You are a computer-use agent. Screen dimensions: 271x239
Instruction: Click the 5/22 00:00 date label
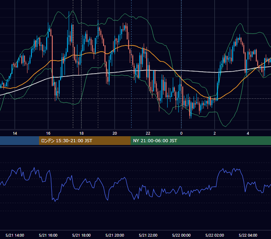181,235
